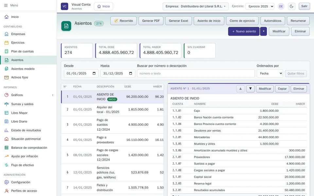The height and width of the screenshot is (196, 314).
Task: Open the Ordenados por Fecha dropdown
Action: (270, 73)
